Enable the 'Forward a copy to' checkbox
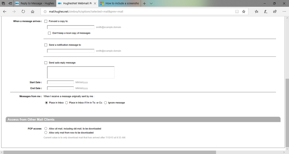The image size is (289, 154). coord(46,21)
